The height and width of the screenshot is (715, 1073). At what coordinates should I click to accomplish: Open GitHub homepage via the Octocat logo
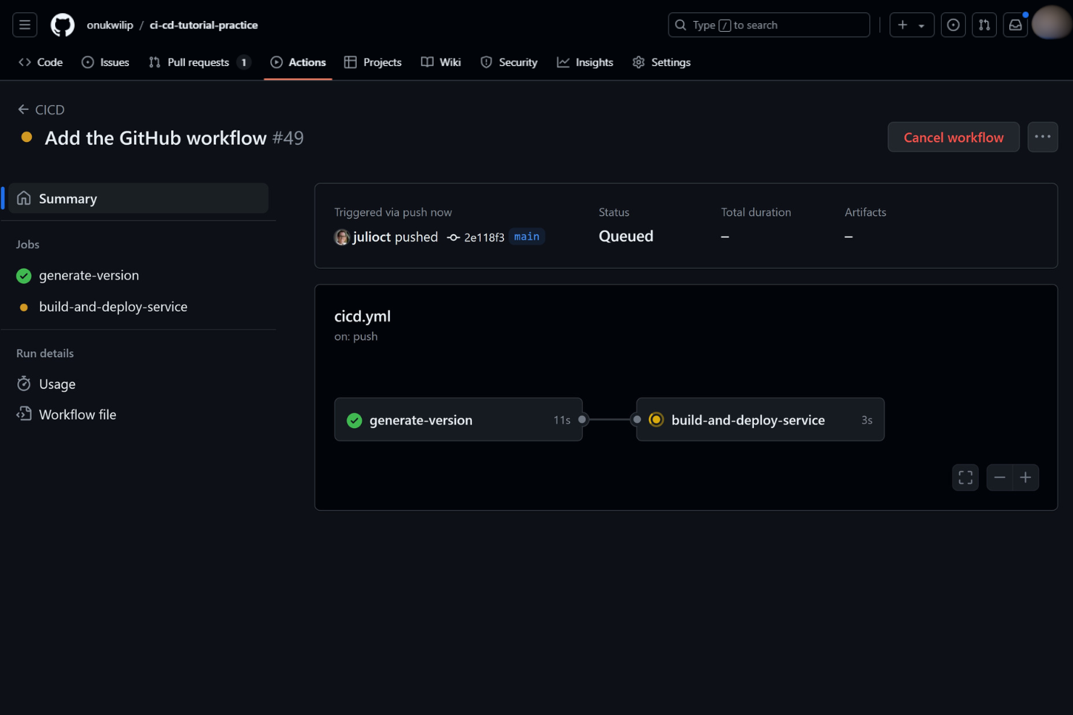point(62,24)
